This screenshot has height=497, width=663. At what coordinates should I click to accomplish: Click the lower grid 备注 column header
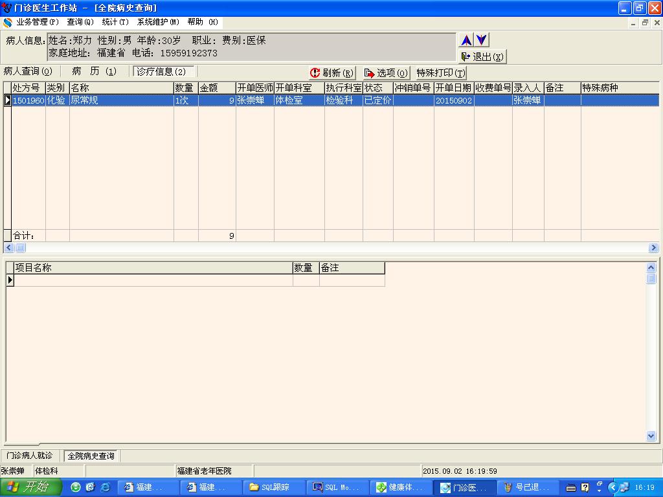pos(352,268)
